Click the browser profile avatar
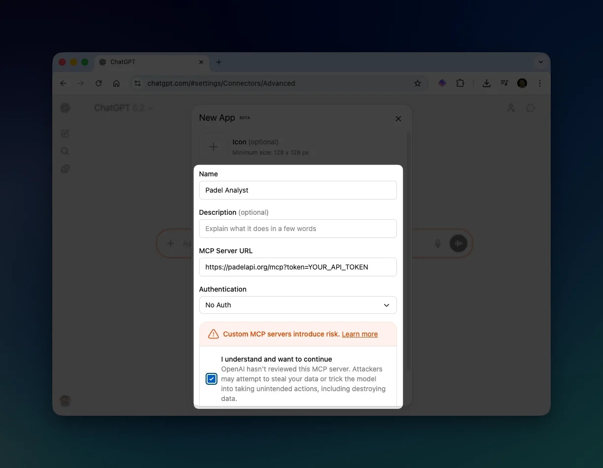Screen dimensions: 603x468 point(522,83)
